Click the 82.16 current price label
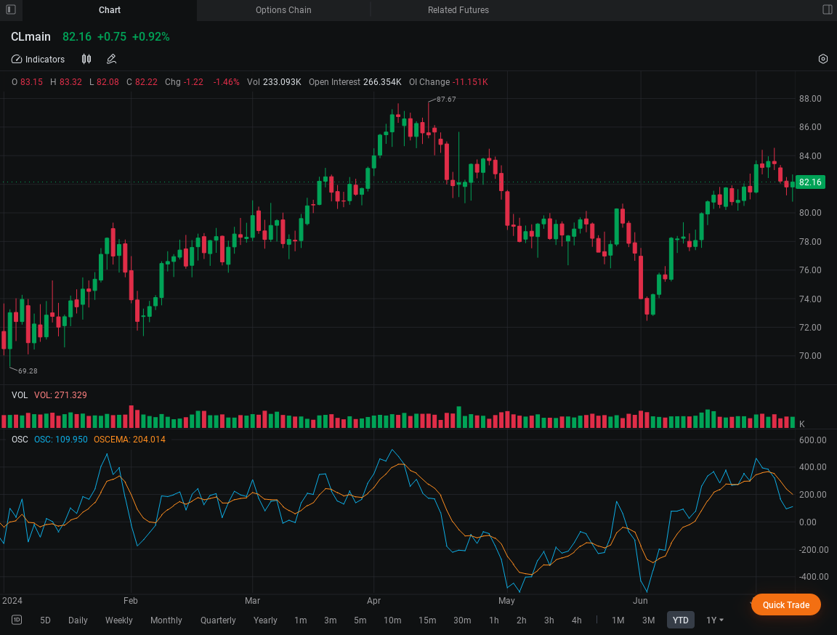Viewport: 837px width, 635px height. (810, 182)
